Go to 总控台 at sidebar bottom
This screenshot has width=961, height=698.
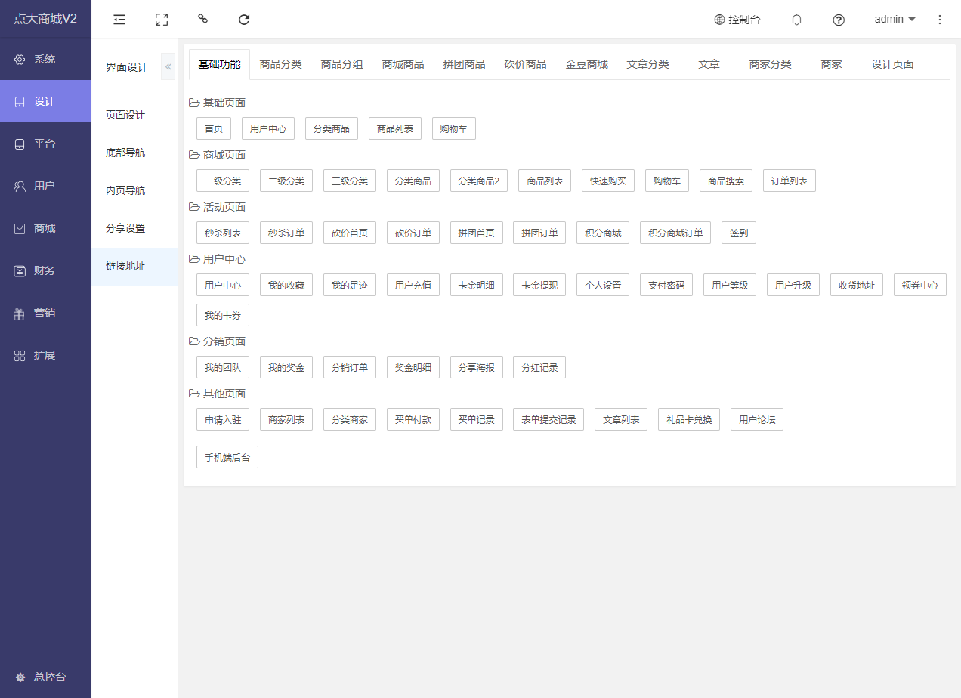click(50, 677)
